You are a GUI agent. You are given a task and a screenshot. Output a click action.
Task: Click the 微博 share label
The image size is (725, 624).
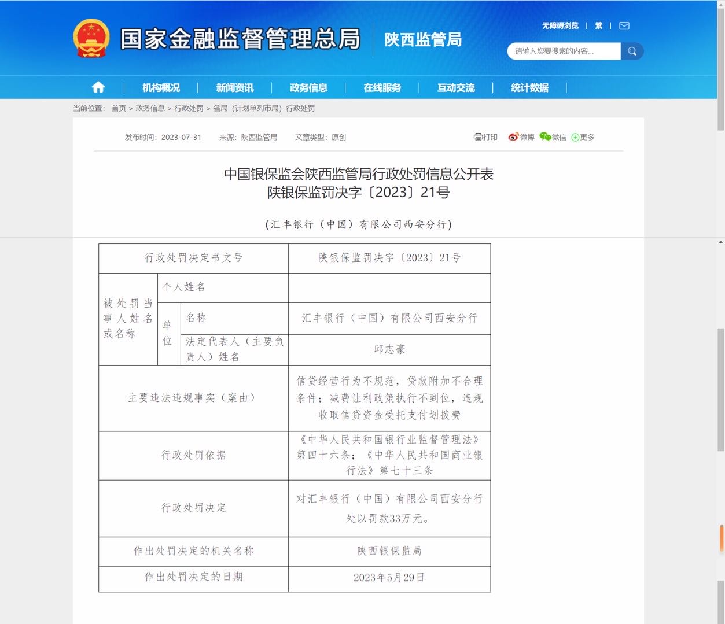[x=527, y=137]
